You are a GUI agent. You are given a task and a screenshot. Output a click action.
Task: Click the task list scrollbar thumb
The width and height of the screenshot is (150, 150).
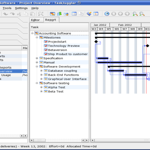pyautogui.click(x=40, y=140)
